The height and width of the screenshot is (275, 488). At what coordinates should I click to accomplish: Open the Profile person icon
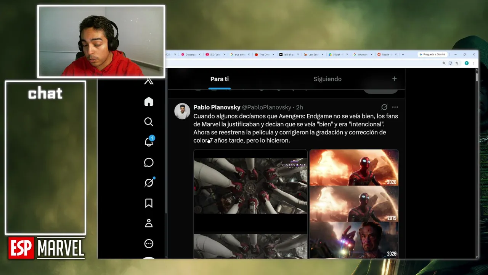point(149,223)
